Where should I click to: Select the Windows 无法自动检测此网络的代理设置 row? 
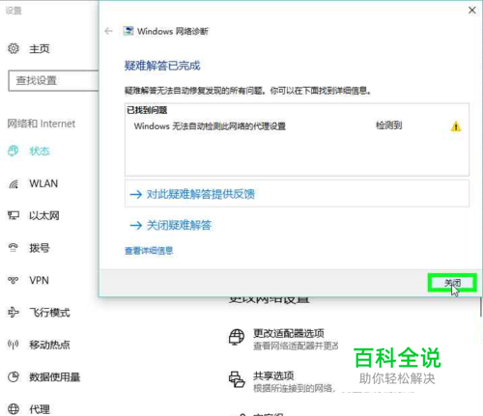[x=297, y=126]
